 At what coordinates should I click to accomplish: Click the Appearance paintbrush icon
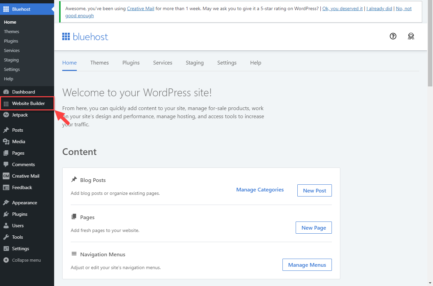pos(6,203)
